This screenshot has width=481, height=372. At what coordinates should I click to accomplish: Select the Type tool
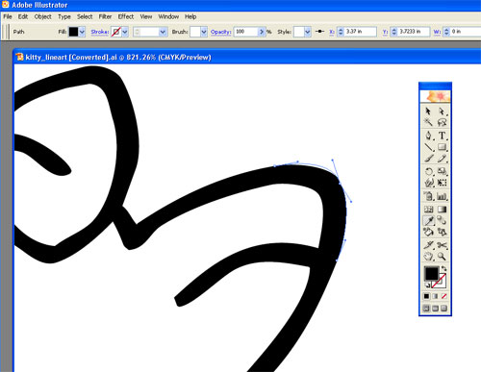442,136
